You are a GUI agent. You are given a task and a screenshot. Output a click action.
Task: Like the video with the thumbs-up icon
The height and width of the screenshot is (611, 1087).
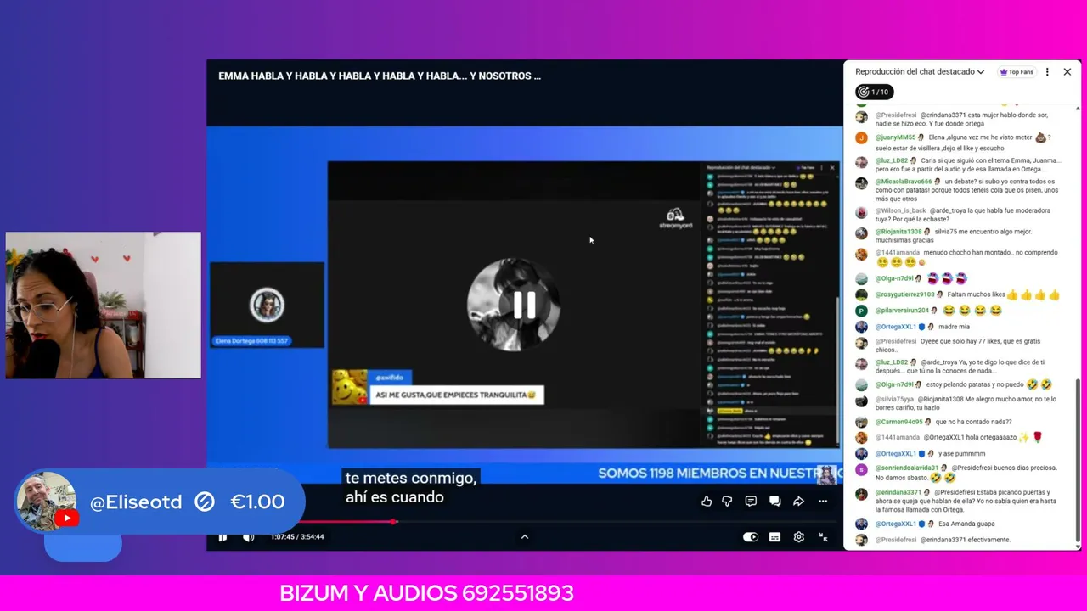pyautogui.click(x=707, y=502)
